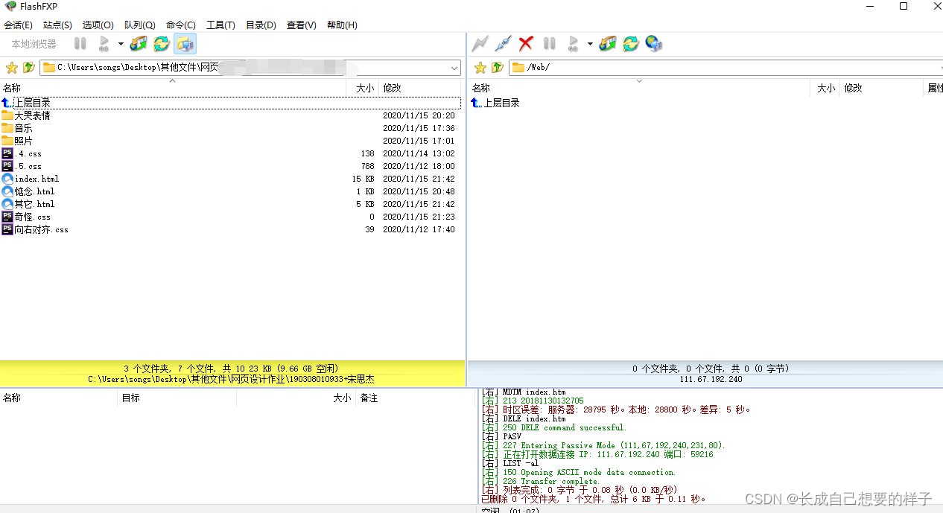Click the local pane transfer files icon
The height and width of the screenshot is (513, 943).
point(139,44)
